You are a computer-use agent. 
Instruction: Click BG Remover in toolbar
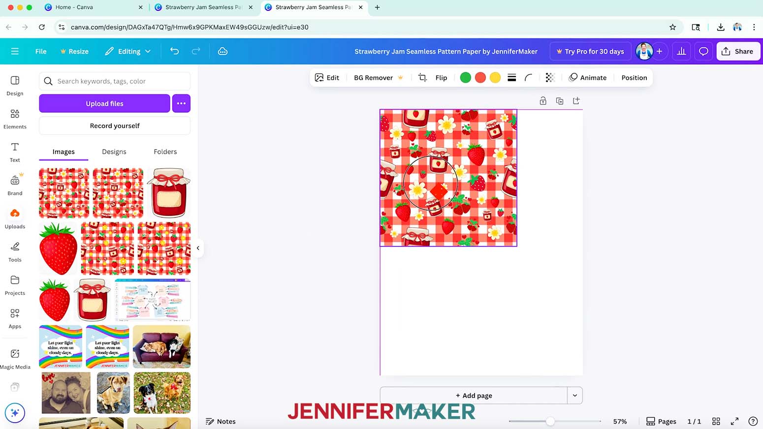tap(378, 78)
